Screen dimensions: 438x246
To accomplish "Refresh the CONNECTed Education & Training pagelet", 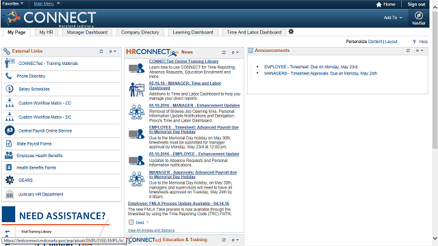I will [x=224, y=240].
